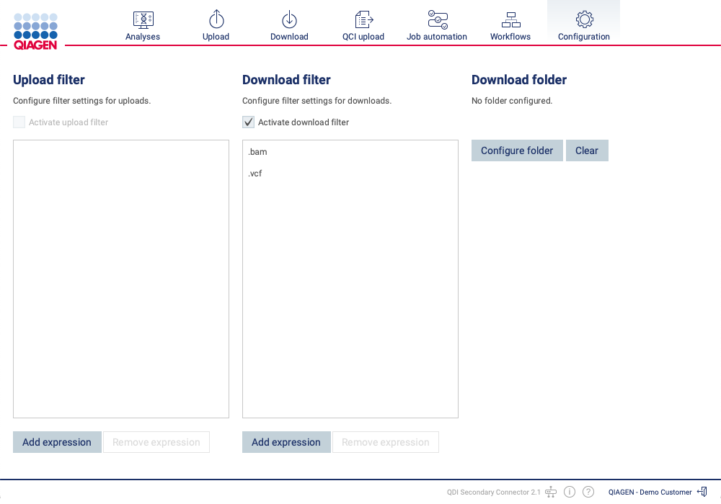Show the info icon in footer

pyautogui.click(x=570, y=492)
